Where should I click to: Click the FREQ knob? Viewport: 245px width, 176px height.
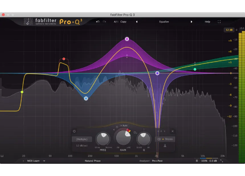click(x=103, y=139)
